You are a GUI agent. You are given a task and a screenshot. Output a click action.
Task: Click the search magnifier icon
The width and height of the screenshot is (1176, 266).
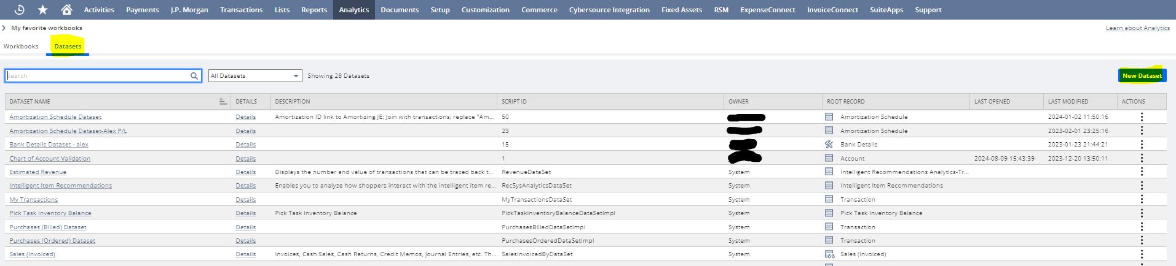point(194,76)
